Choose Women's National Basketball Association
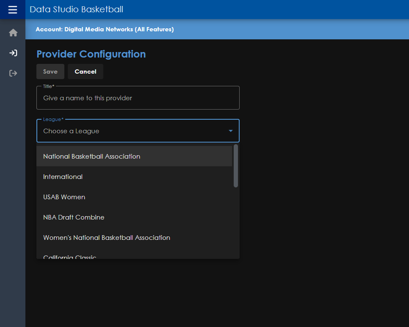The height and width of the screenshot is (327, 409). [x=107, y=238]
